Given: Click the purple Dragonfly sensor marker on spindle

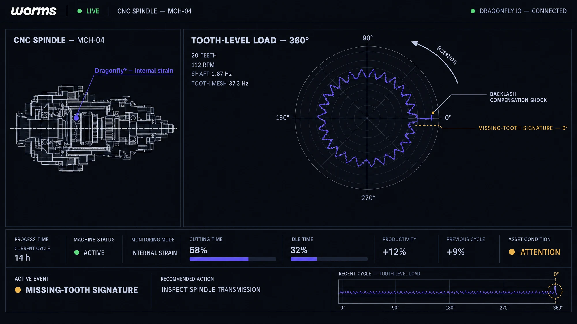Looking at the screenshot, I should (x=76, y=118).
